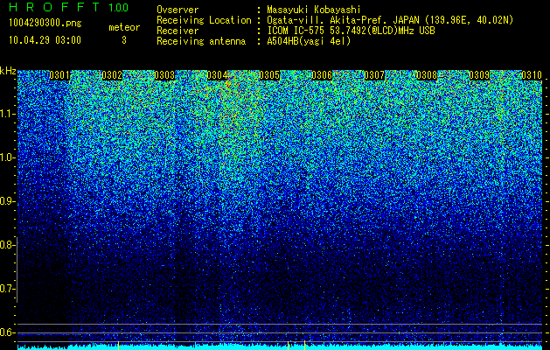Select the 0307 time marker label
The height and width of the screenshot is (350, 550).
[374, 75]
